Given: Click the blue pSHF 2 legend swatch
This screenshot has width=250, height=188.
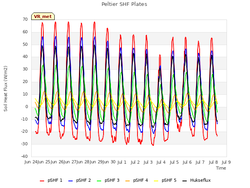Looking at the screenshot, I should (x=70, y=181).
